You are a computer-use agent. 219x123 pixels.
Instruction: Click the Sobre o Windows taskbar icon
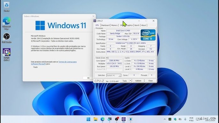point(131,119)
